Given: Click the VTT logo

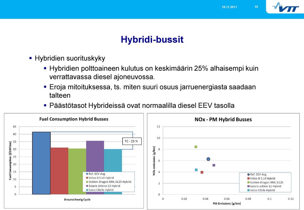Looking at the screenshot, I should [285, 7].
